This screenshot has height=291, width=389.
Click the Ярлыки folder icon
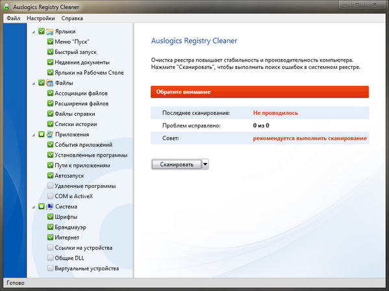coord(49,32)
